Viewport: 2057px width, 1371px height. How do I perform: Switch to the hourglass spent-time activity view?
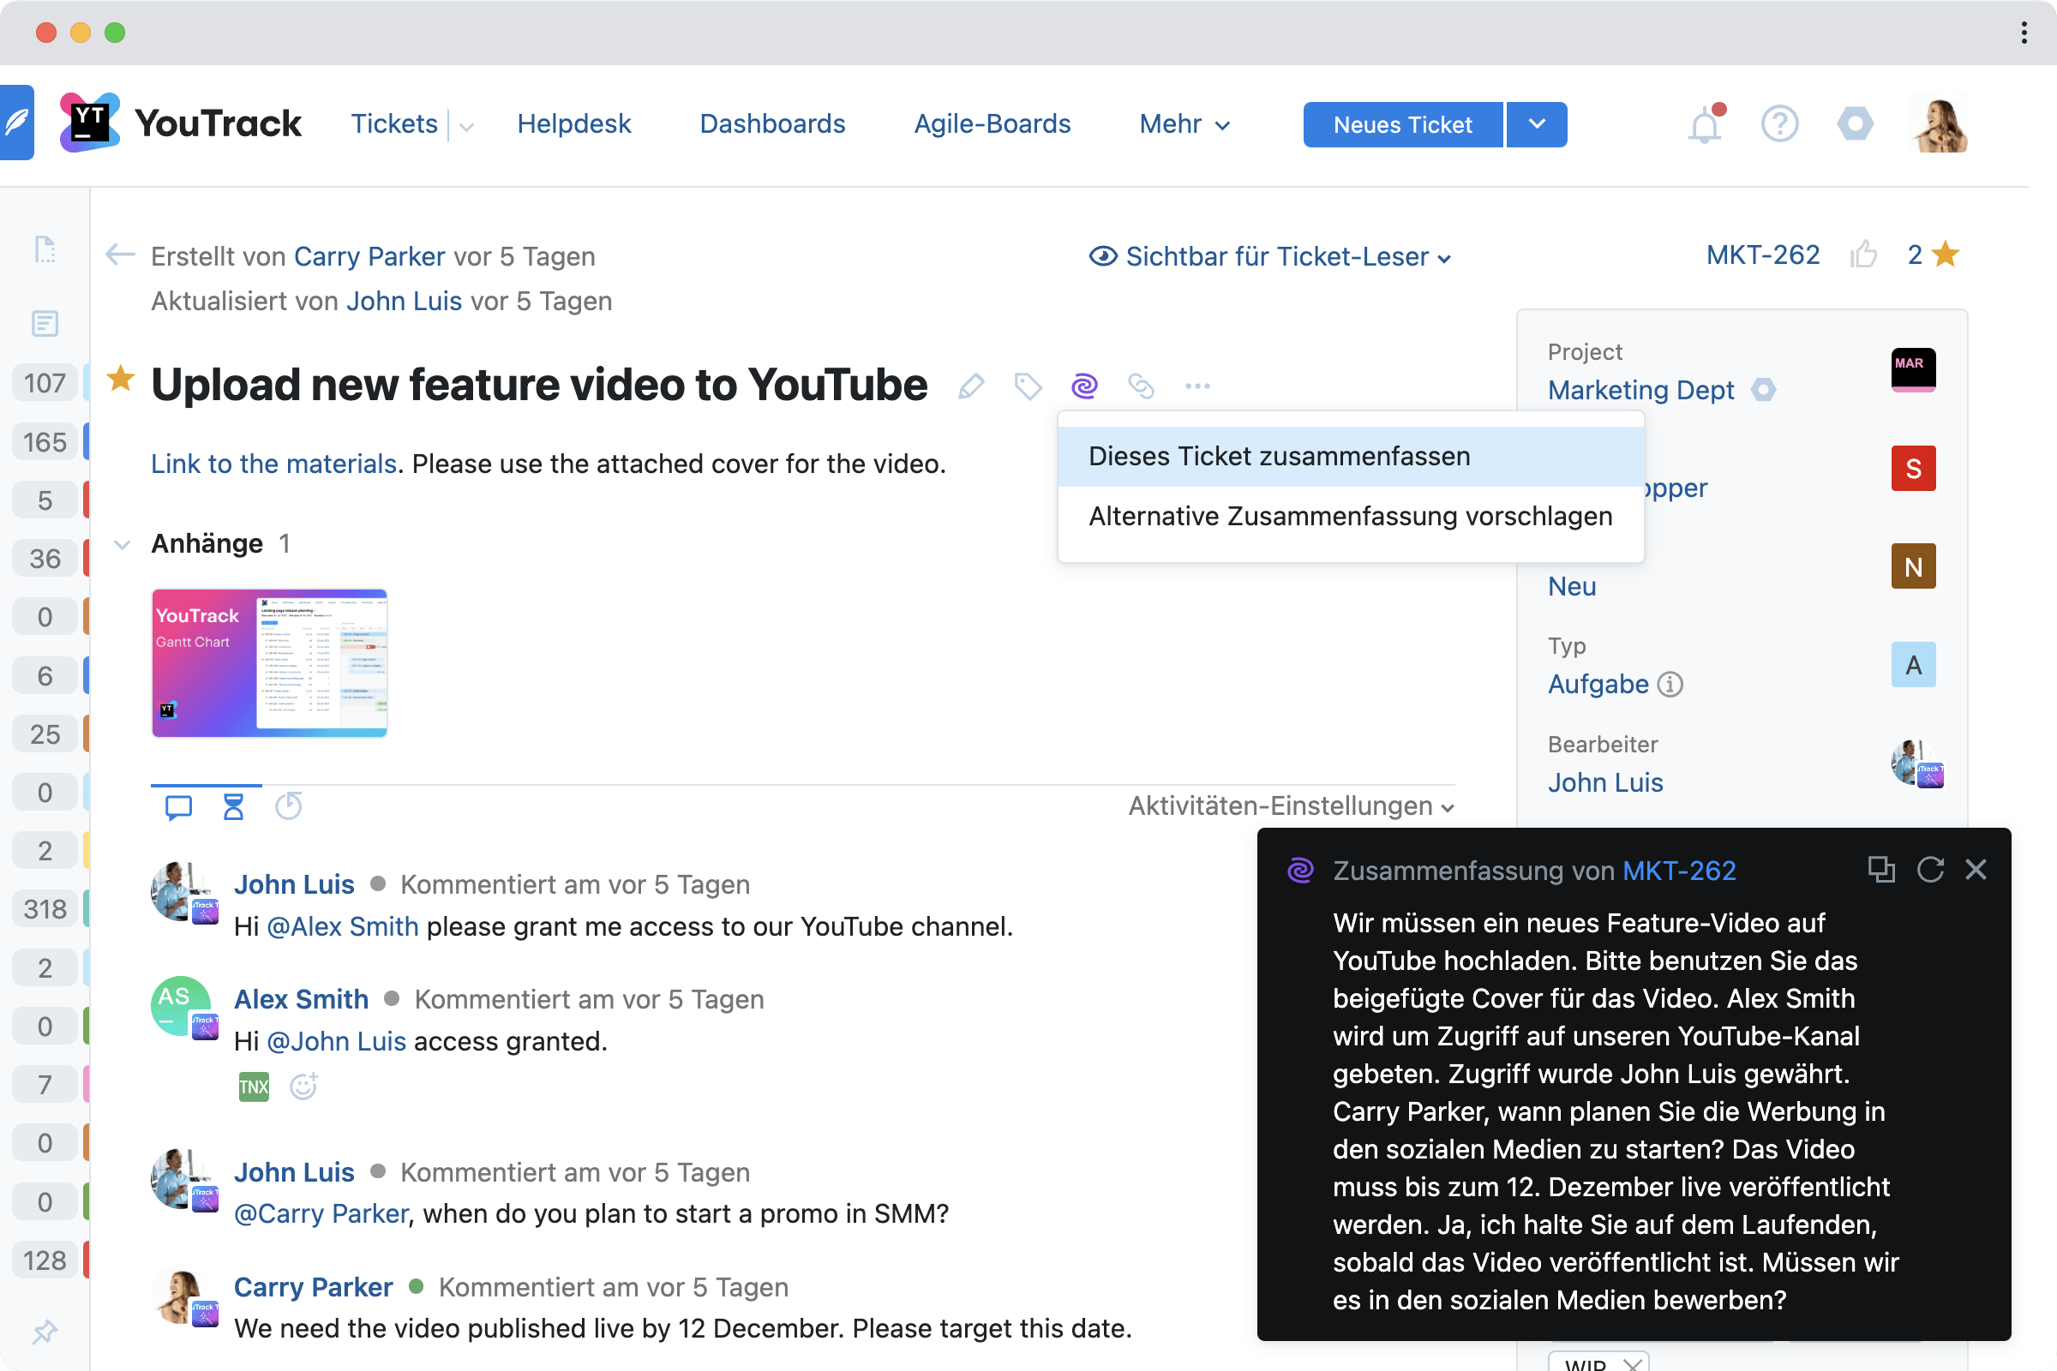point(232,806)
